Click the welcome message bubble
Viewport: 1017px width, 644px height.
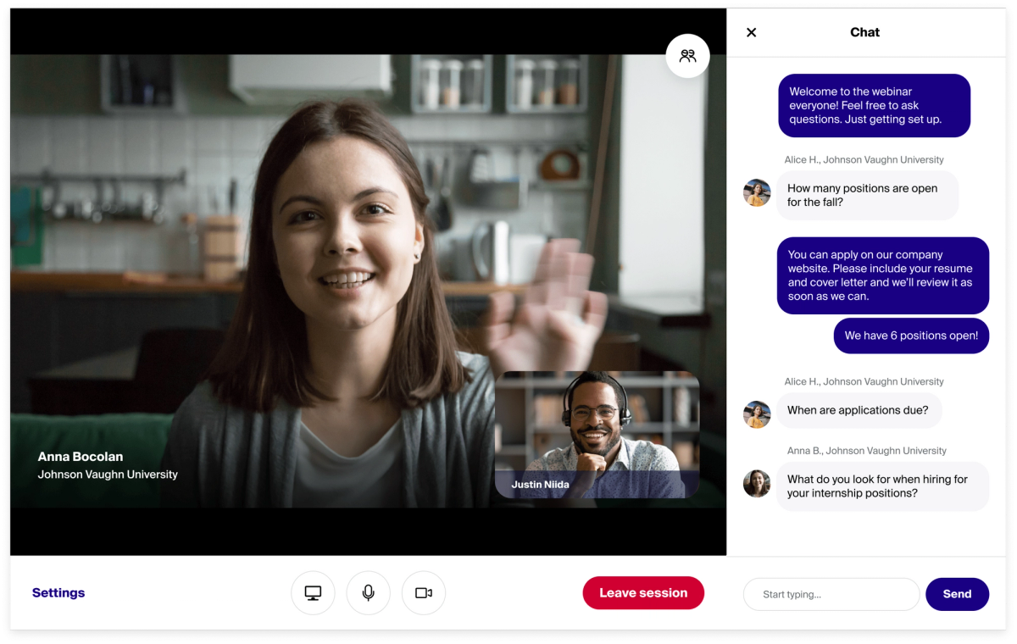pos(874,105)
